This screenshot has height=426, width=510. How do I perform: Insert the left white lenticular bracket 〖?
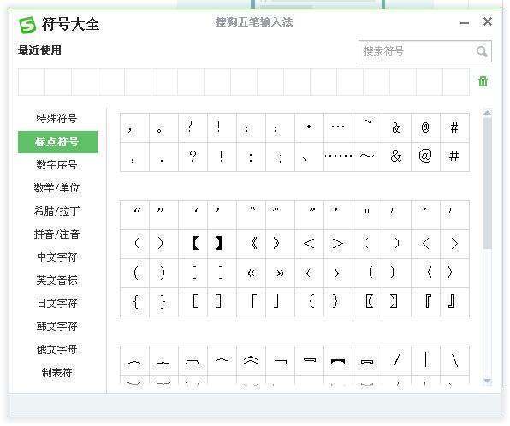[x=368, y=302]
